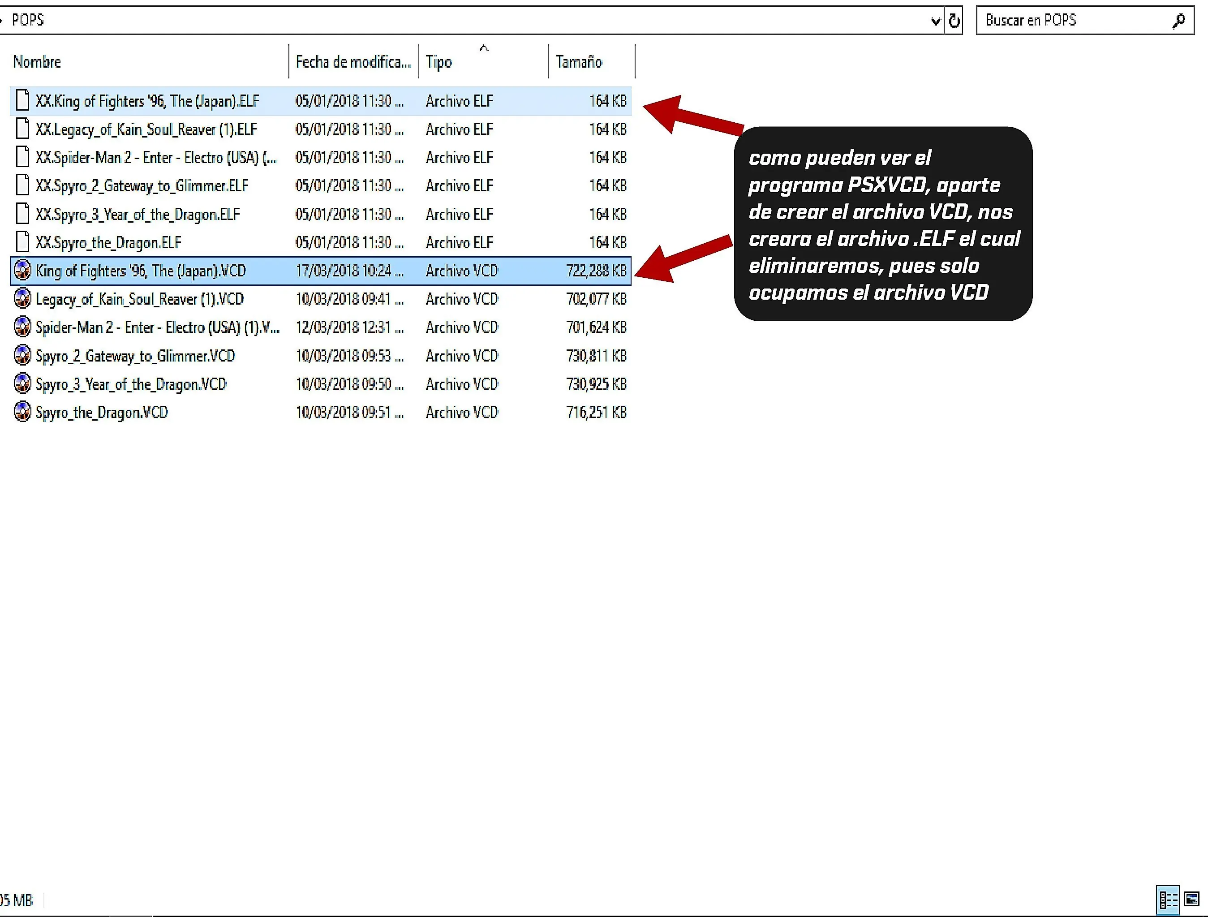Sort files by Fecha de modificación column
Viewport: 1208px width, 917px height.
[x=353, y=62]
